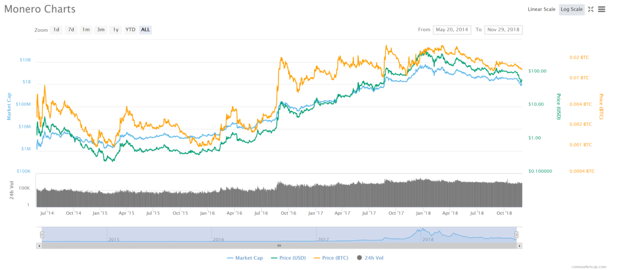Click the Price (BTC) axis title
The height and width of the screenshot is (270, 617).
point(601,106)
